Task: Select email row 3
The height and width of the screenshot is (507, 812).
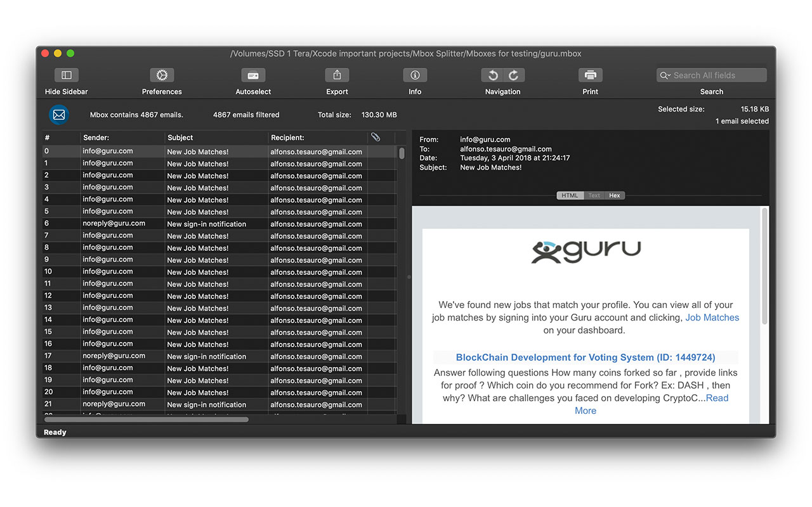Action: pos(219,188)
